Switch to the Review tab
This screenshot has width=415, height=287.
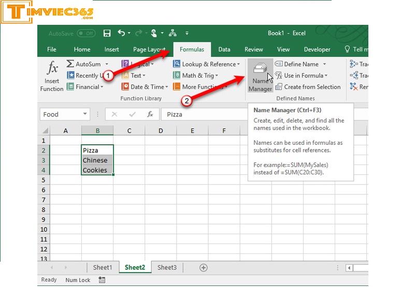[x=253, y=50]
